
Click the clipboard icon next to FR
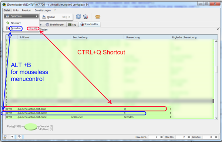(20, 136)
